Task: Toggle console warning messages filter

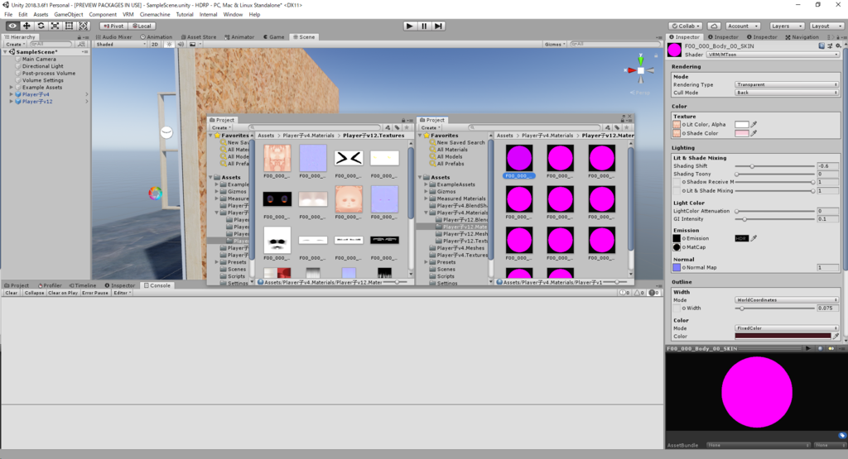Action: pyautogui.click(x=638, y=293)
